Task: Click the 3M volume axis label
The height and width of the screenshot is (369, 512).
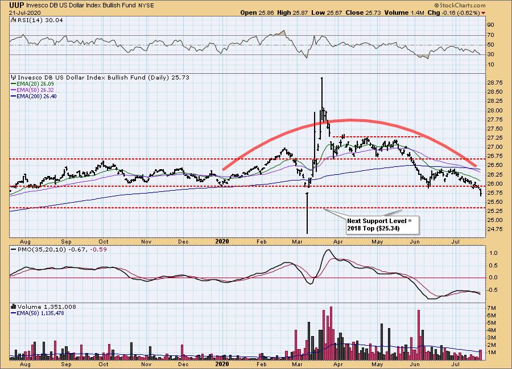Action: click(x=492, y=338)
